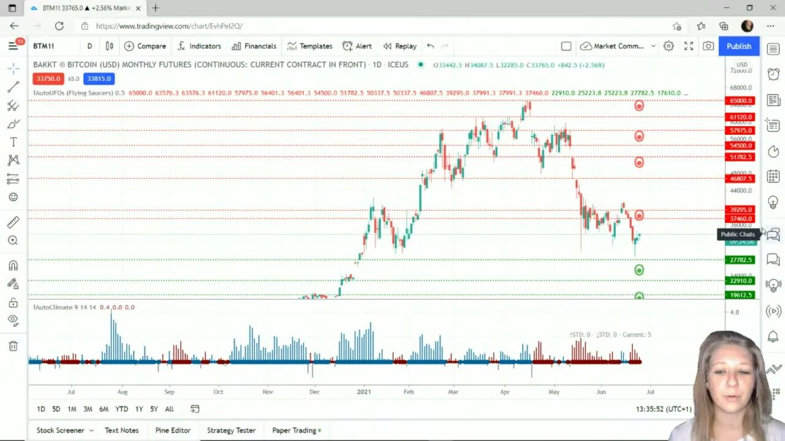Open the streams broadcast icon
The height and width of the screenshot is (441, 785).
(773, 311)
